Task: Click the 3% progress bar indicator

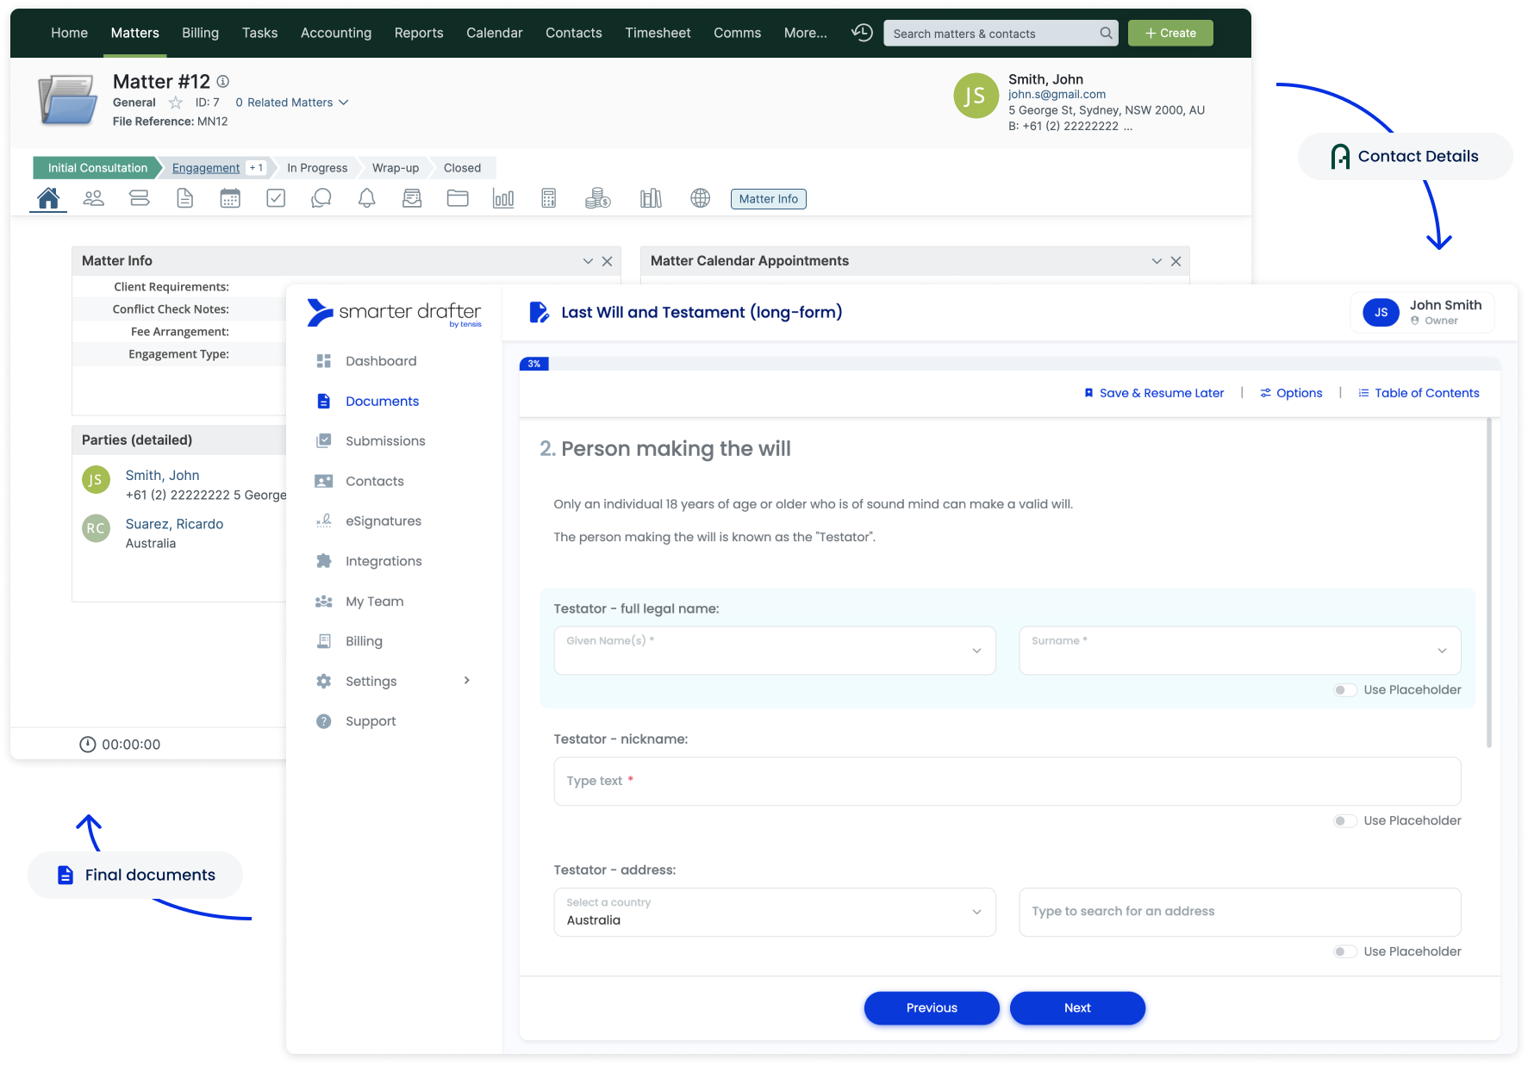Action: 534,364
